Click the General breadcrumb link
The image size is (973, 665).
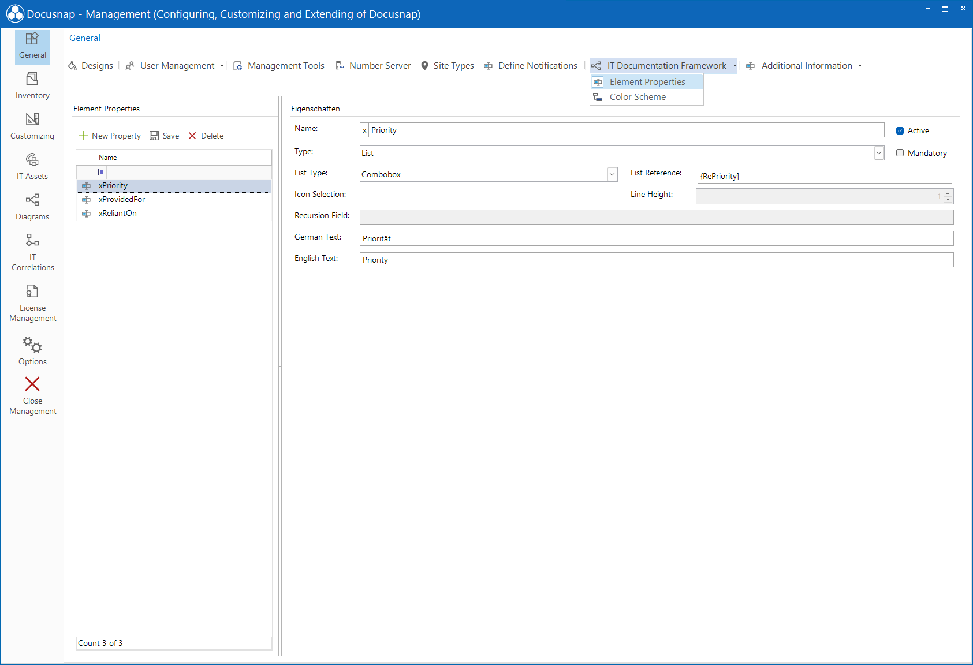coord(85,38)
